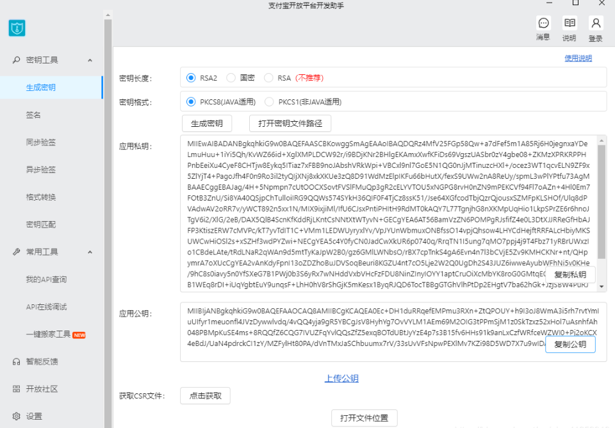The image size is (615, 428).
Task: Click the key icon beside 密钥工具
Action: pyautogui.click(x=16, y=60)
